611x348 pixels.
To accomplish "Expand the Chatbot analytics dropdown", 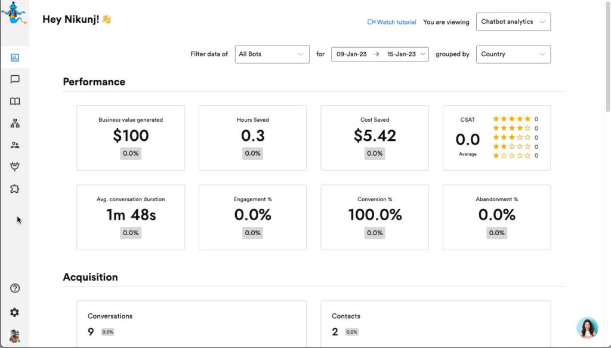I will (x=513, y=22).
